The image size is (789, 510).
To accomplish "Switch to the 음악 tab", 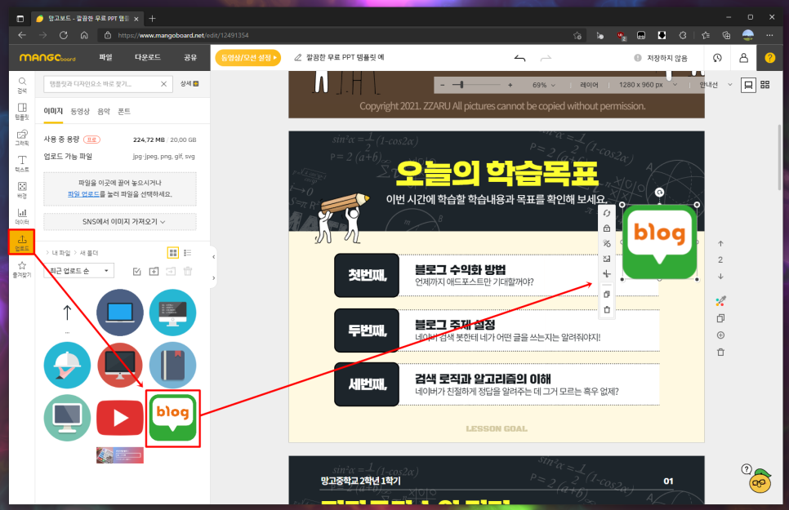I will coord(104,111).
